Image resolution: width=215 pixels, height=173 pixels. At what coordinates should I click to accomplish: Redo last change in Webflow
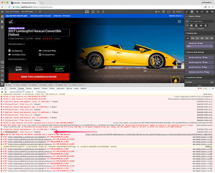click(158, 12)
